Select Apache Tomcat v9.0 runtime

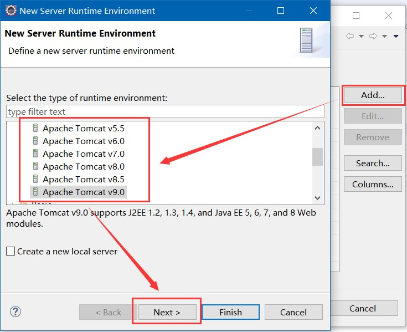click(x=83, y=192)
